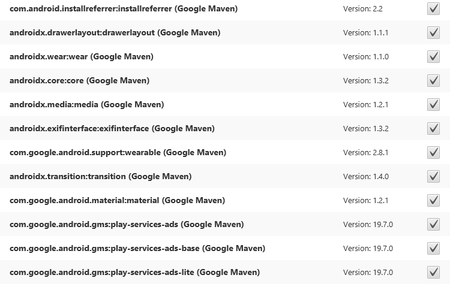Select the androidx.core:core package label
The image size is (450, 284).
79,80
